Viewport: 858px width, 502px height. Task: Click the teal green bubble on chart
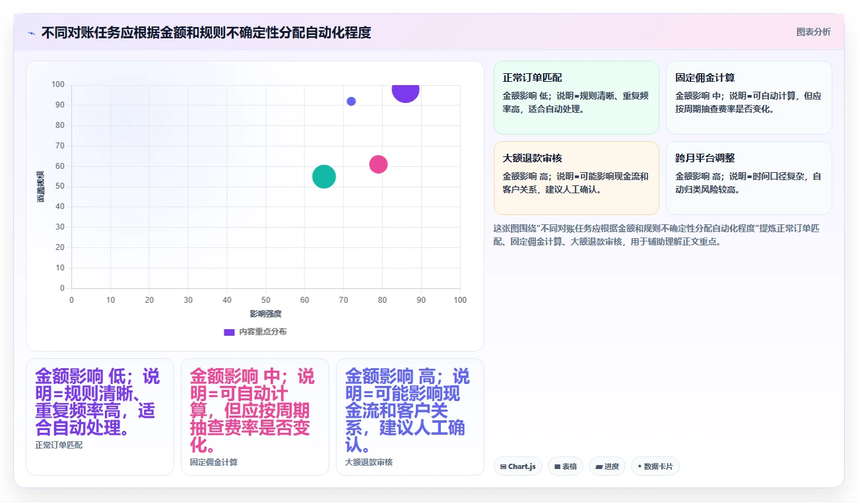[323, 176]
